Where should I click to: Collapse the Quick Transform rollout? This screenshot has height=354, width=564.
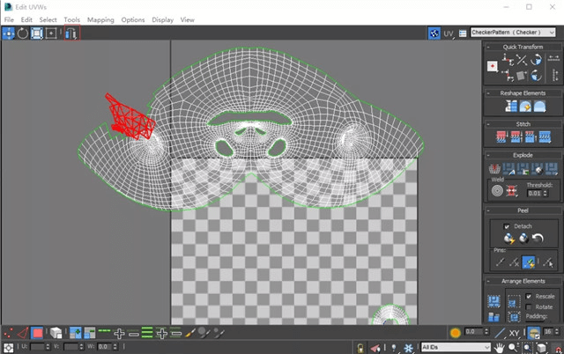(x=523, y=47)
